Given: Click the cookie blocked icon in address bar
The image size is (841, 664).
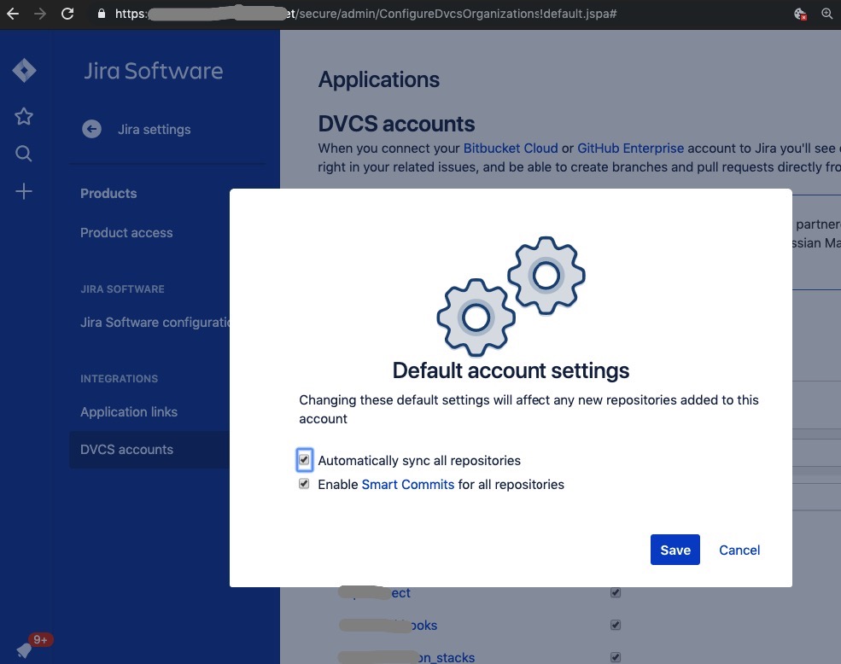Looking at the screenshot, I should coord(800,14).
